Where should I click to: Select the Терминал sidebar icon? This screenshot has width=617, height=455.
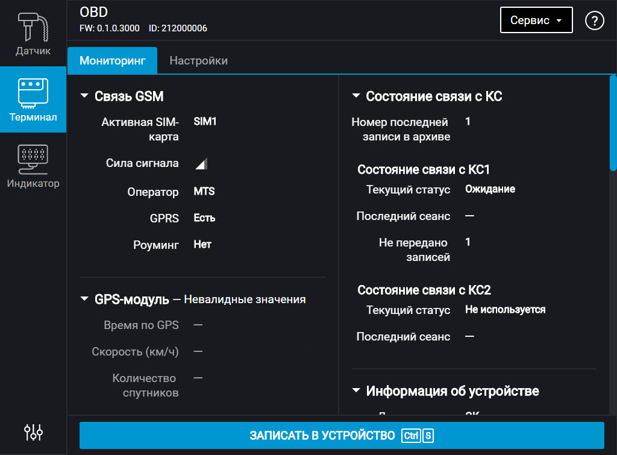click(x=33, y=99)
